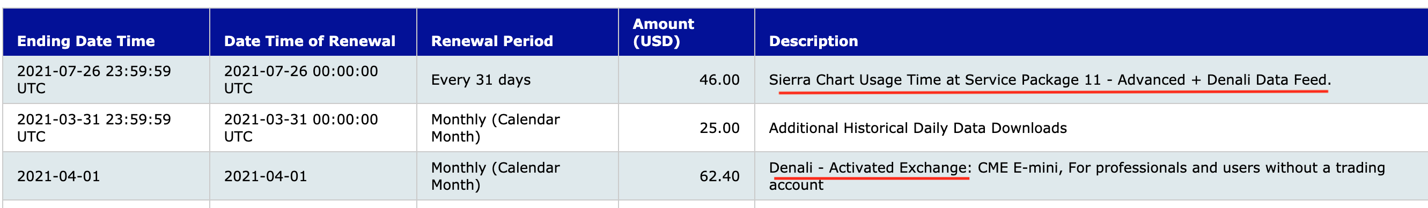Click Monthly (Calendar Month) in 25.00 row

[x=496, y=128]
